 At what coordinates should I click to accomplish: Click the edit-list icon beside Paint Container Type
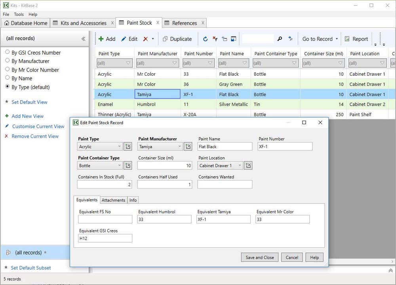(128, 165)
